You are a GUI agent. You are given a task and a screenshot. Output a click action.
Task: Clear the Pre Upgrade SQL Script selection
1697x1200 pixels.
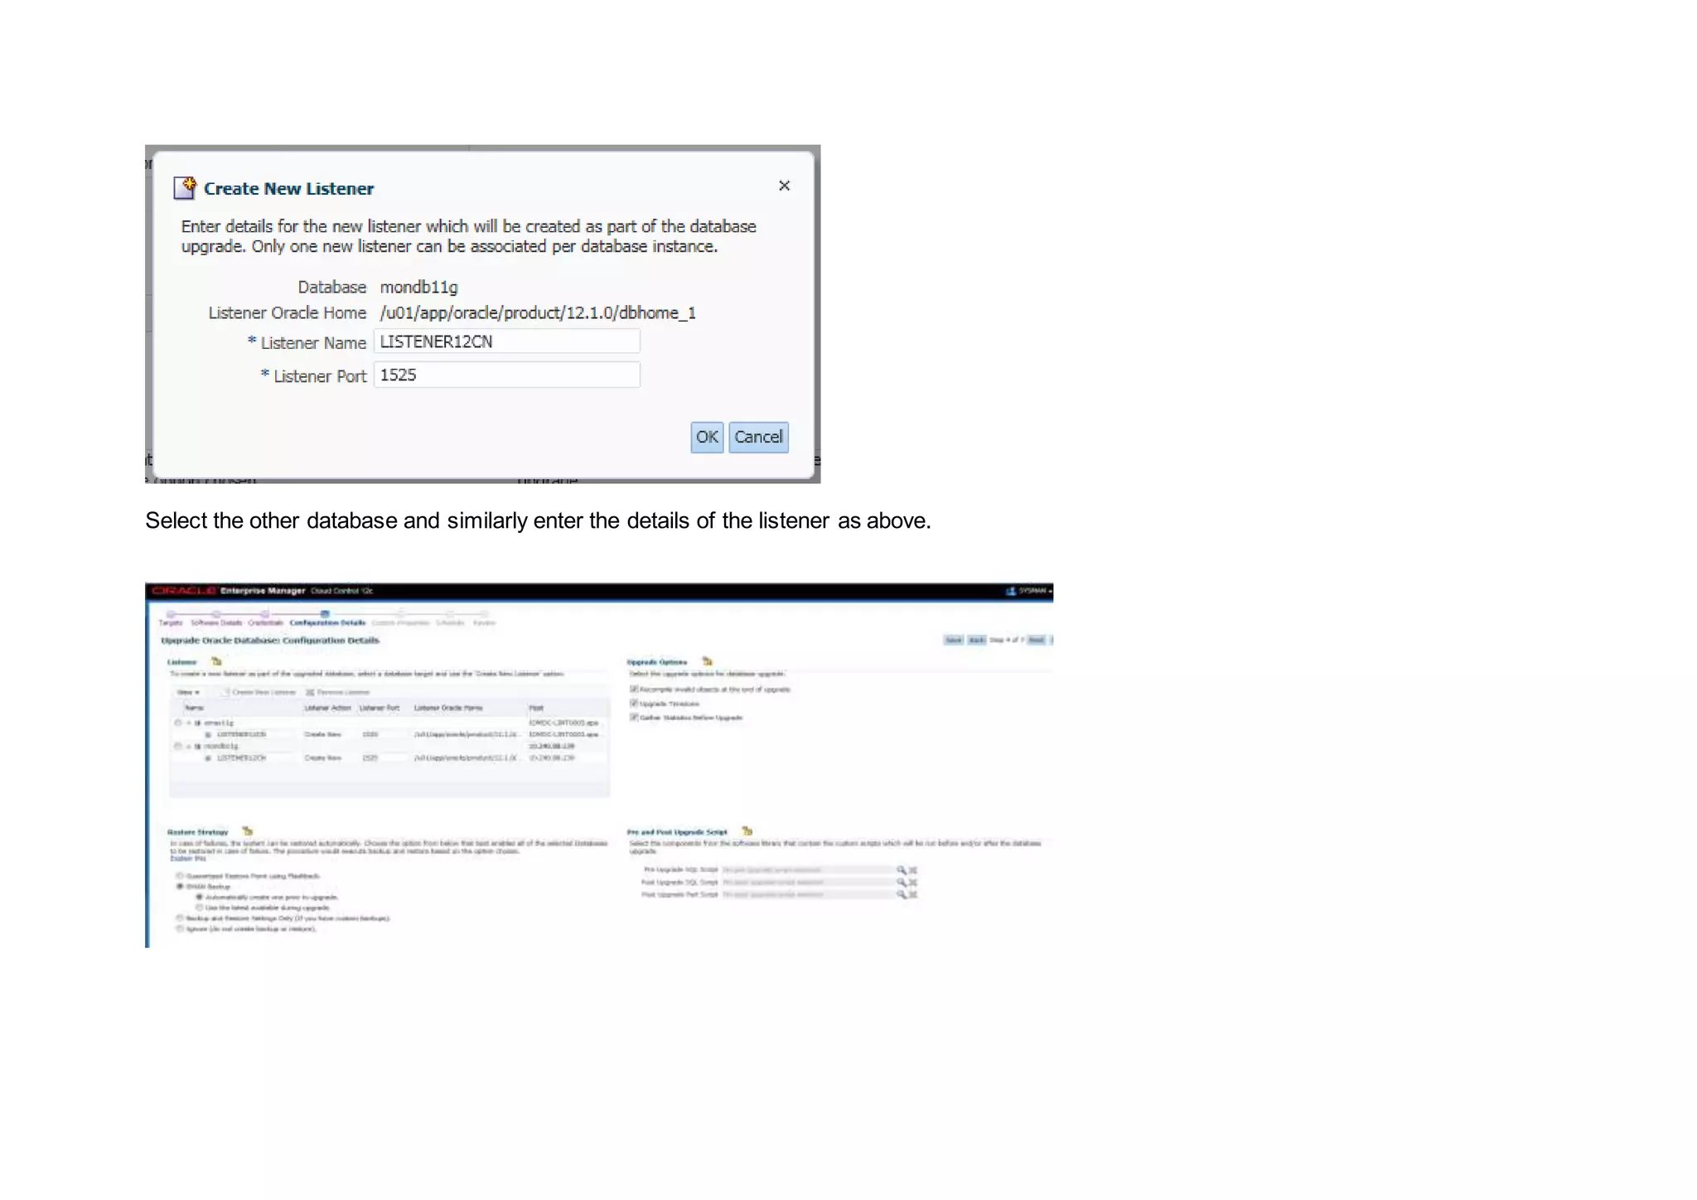coord(913,870)
